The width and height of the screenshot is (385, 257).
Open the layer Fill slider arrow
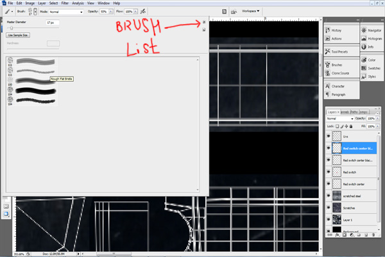pos(378,126)
